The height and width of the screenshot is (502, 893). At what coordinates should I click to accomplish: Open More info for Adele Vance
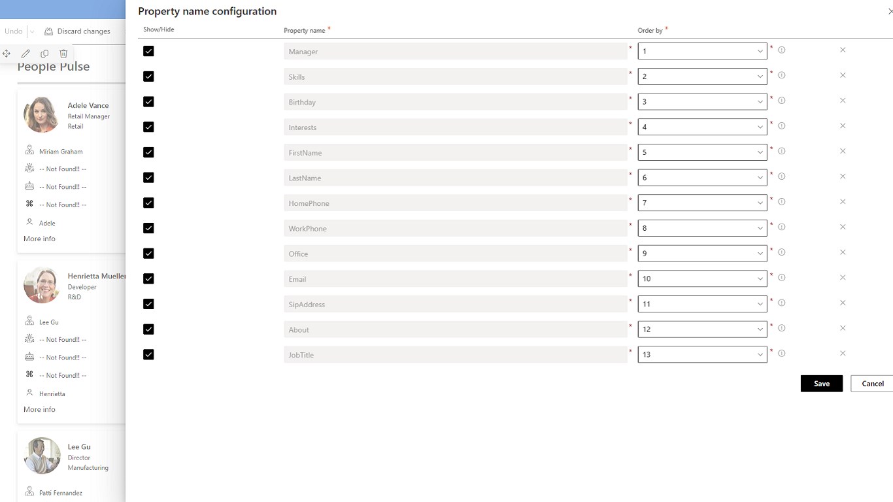[39, 239]
